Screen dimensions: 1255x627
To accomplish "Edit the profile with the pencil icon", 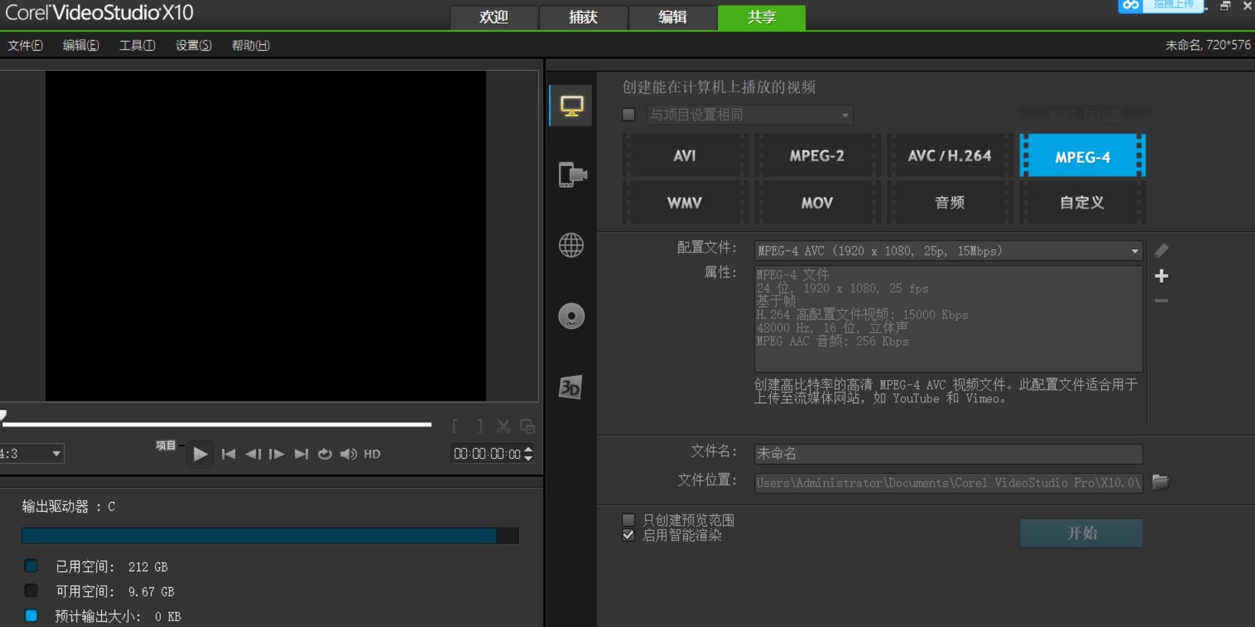I will 1161,251.
